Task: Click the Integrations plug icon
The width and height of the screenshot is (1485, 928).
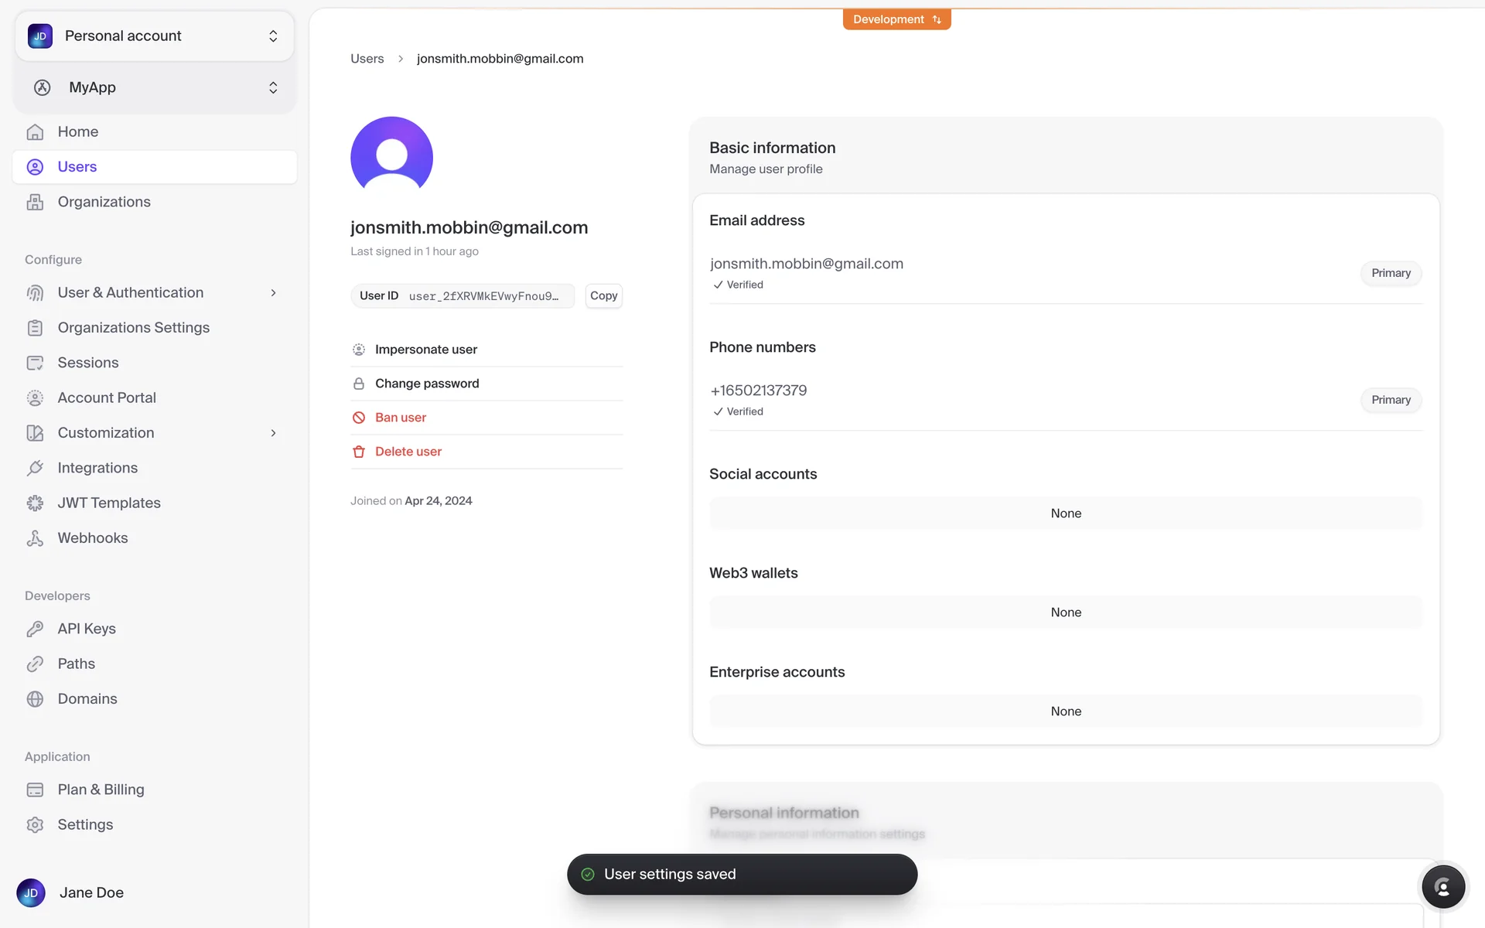Action: pyautogui.click(x=35, y=468)
